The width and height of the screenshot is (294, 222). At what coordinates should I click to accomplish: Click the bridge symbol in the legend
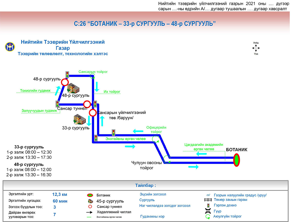[207, 211]
